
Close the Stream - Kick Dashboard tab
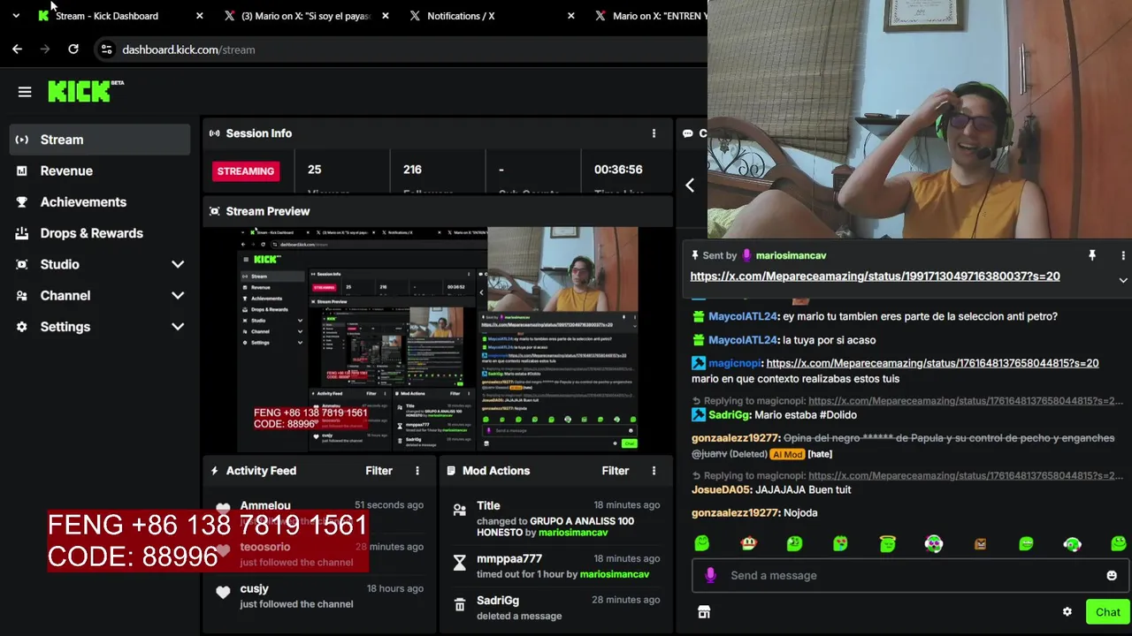click(x=199, y=16)
